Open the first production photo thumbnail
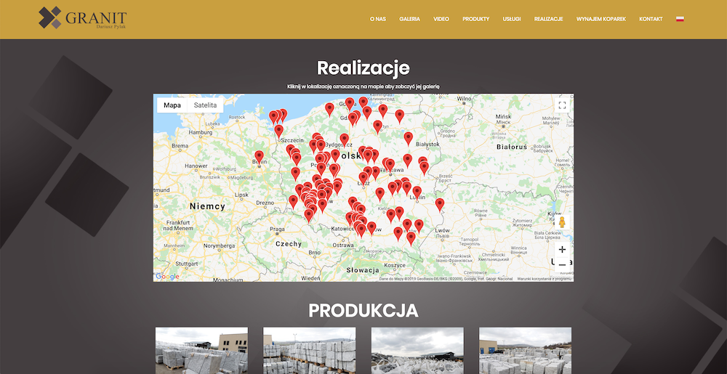This screenshot has width=727, height=374. click(201, 350)
